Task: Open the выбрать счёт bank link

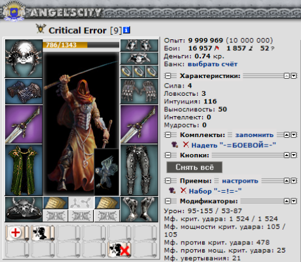Action: pyautogui.click(x=213, y=64)
